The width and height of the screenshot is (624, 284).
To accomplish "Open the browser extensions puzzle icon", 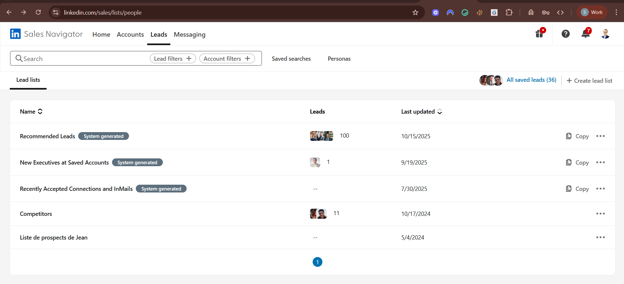I will 509,12.
